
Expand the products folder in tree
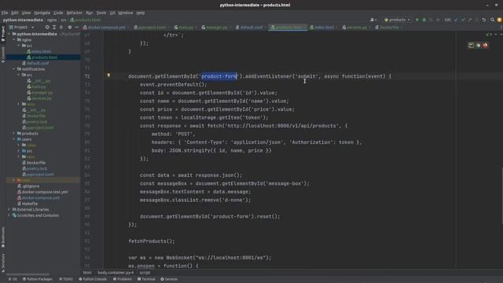[14, 133]
